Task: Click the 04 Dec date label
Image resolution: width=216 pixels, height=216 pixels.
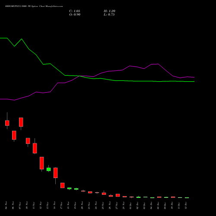Action: [151, 205]
